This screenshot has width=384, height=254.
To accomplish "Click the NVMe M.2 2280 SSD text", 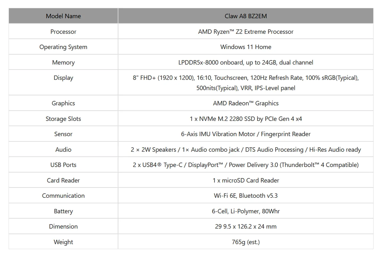I will click(x=245, y=119).
